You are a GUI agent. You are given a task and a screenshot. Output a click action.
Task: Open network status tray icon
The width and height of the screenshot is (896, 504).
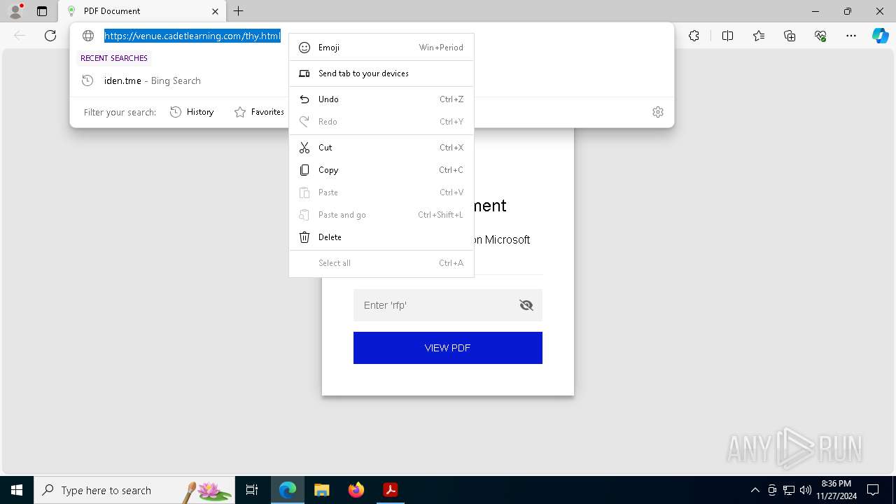789,490
